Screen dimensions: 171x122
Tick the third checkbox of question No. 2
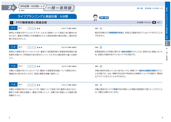(35, 47)
